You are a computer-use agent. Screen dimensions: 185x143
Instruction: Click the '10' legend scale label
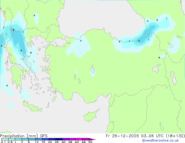tap(36, 142)
